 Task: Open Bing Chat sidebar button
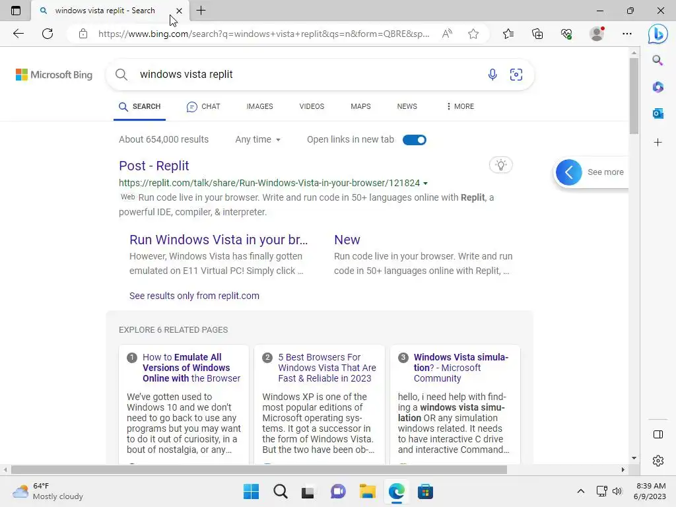click(658, 34)
